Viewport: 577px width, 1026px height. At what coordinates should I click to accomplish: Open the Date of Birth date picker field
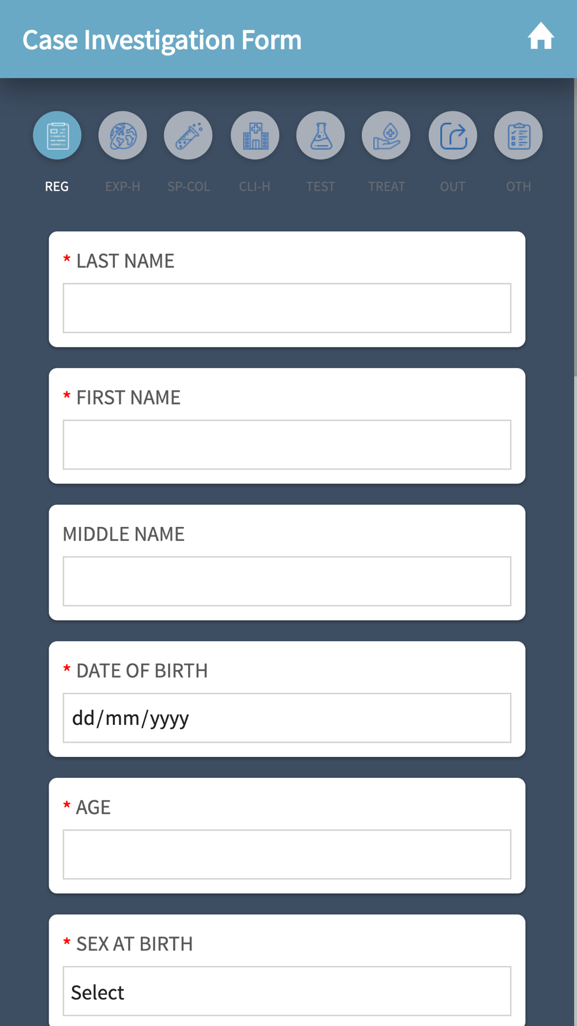click(x=287, y=718)
